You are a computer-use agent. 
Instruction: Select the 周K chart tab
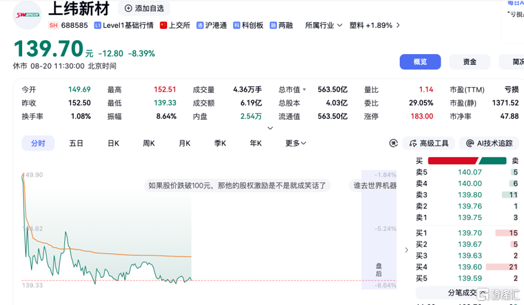point(149,143)
